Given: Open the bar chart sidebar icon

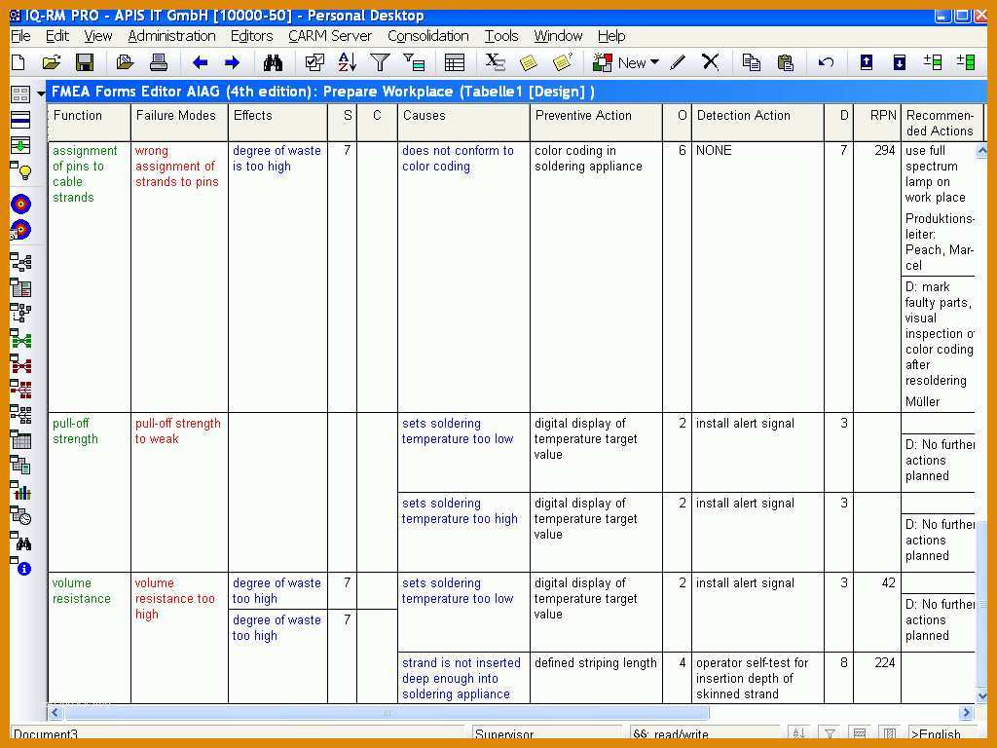Looking at the screenshot, I should tap(21, 492).
